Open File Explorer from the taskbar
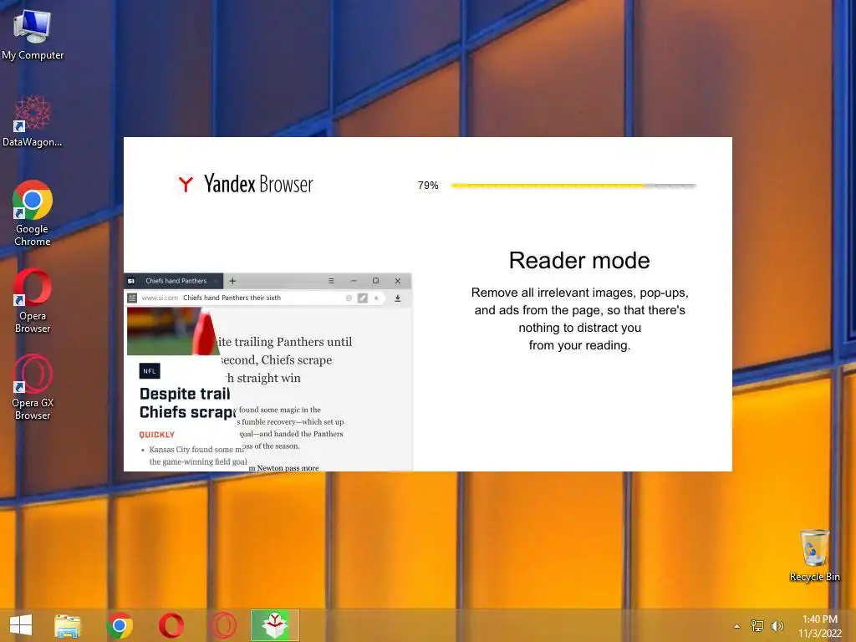The height and width of the screenshot is (642, 856). pos(68,625)
